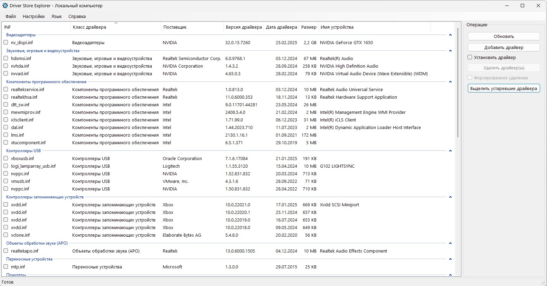547x286 pixels.
Task: Collapse the Принтеры group
Action: 450,275
